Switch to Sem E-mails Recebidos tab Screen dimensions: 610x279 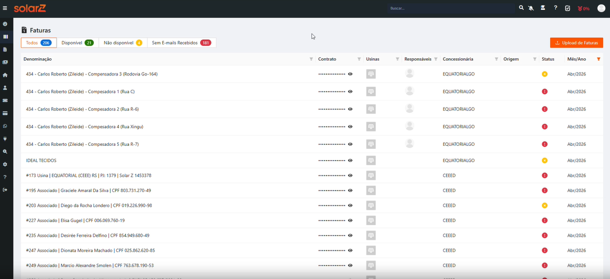[182, 43]
